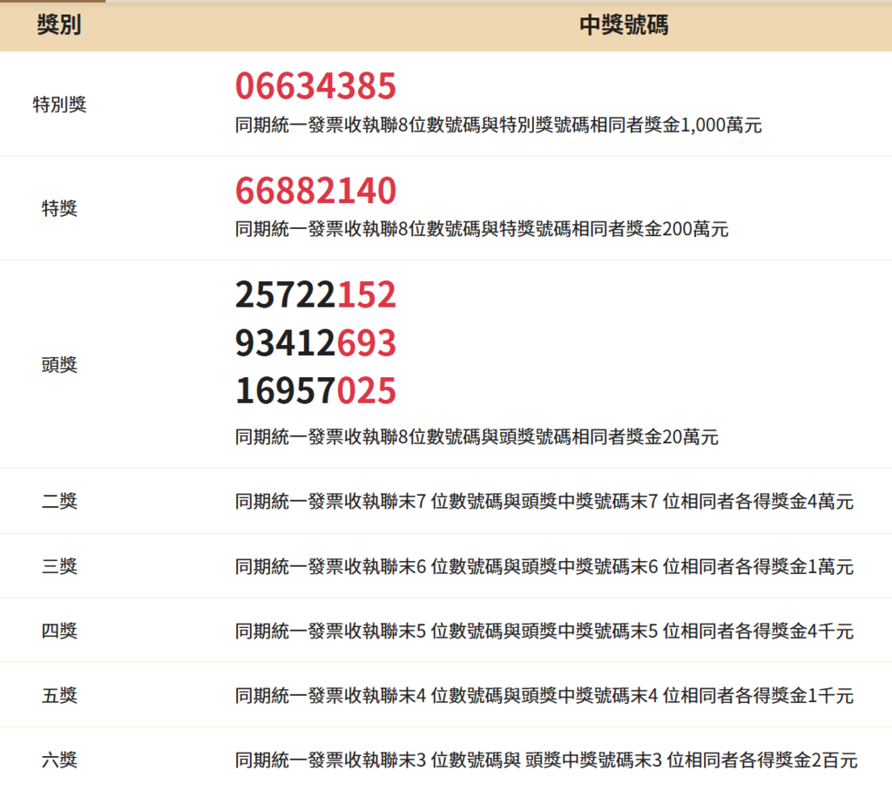Click the first prize number 16957025
This screenshot has height=790, width=892.
(x=315, y=391)
